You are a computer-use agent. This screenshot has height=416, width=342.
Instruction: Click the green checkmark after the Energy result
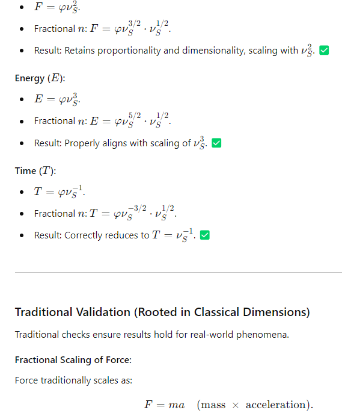[216, 143]
